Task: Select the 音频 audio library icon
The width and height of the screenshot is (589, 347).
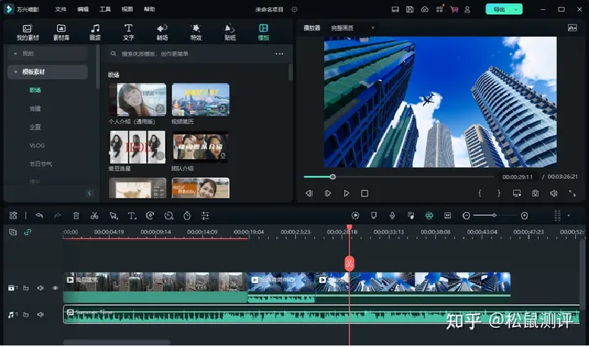Action: 95,32
